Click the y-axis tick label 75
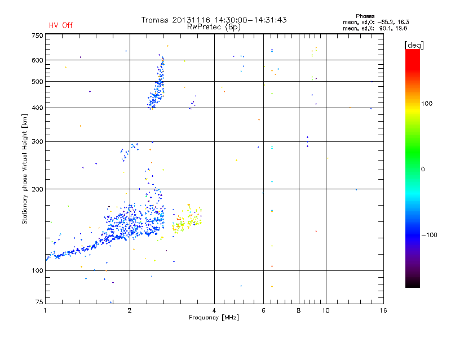This screenshot has height=338, width=451. (39, 302)
